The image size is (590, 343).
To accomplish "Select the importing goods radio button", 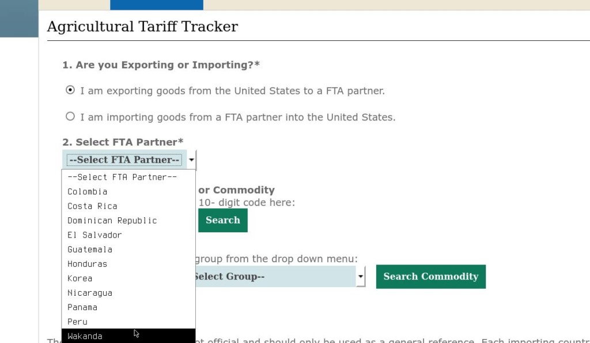I will coord(70,116).
